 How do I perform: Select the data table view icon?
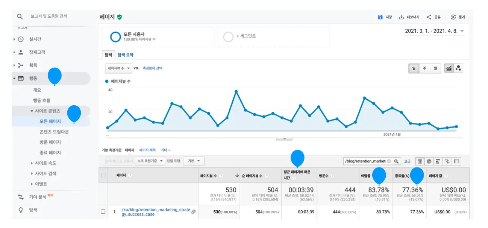(x=420, y=161)
